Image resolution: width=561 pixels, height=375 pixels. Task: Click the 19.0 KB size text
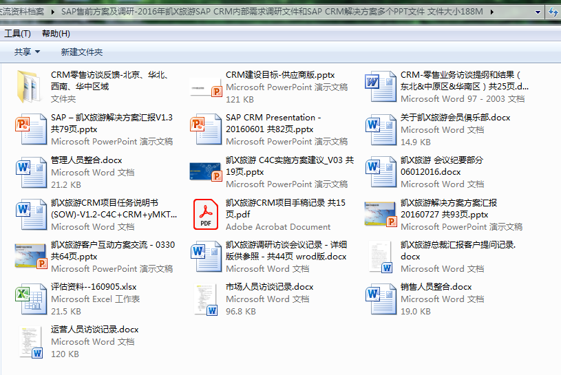pyautogui.click(x=415, y=312)
